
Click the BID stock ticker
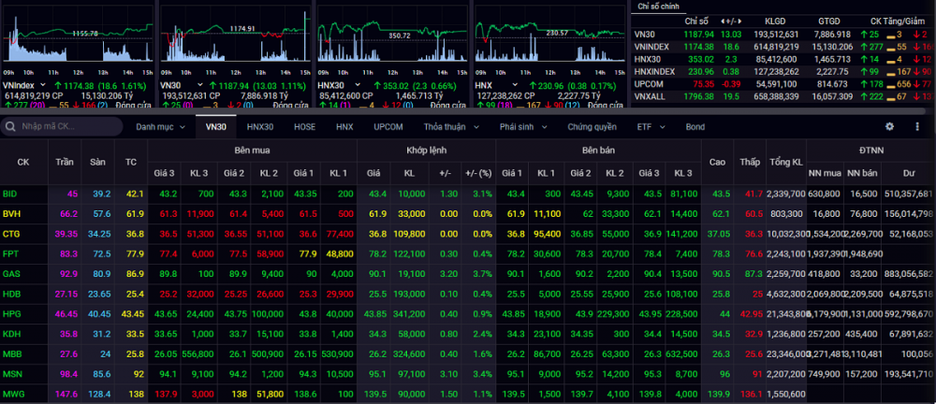[x=10, y=194]
